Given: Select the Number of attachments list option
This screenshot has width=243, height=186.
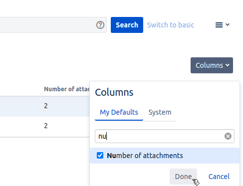Looking at the screenshot, I should [165, 156].
